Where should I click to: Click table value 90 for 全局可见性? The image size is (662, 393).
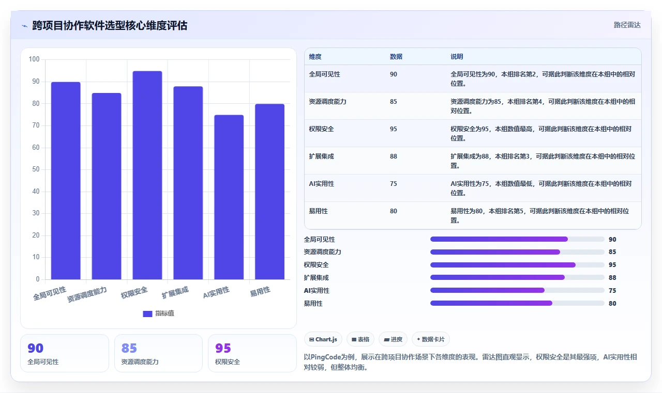394,74
